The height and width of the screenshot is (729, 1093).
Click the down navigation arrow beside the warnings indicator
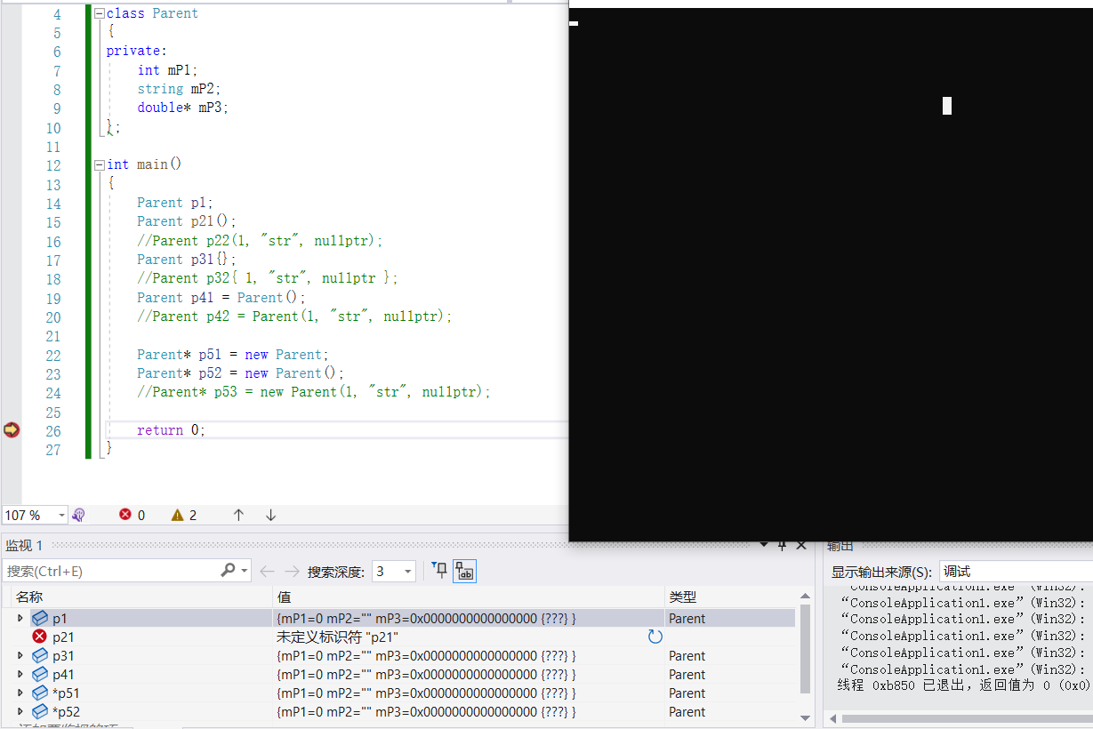click(x=270, y=514)
